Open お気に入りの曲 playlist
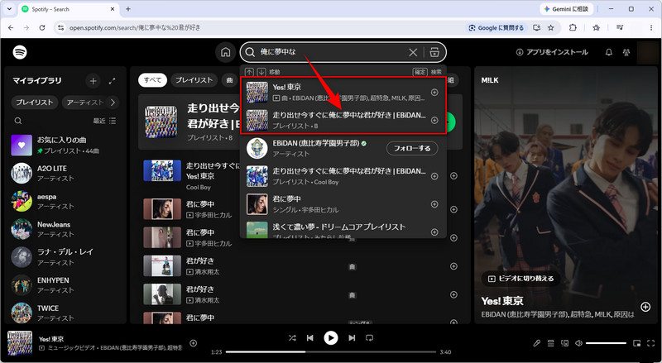Image resolution: width=662 pixels, height=363 pixels. (x=65, y=146)
